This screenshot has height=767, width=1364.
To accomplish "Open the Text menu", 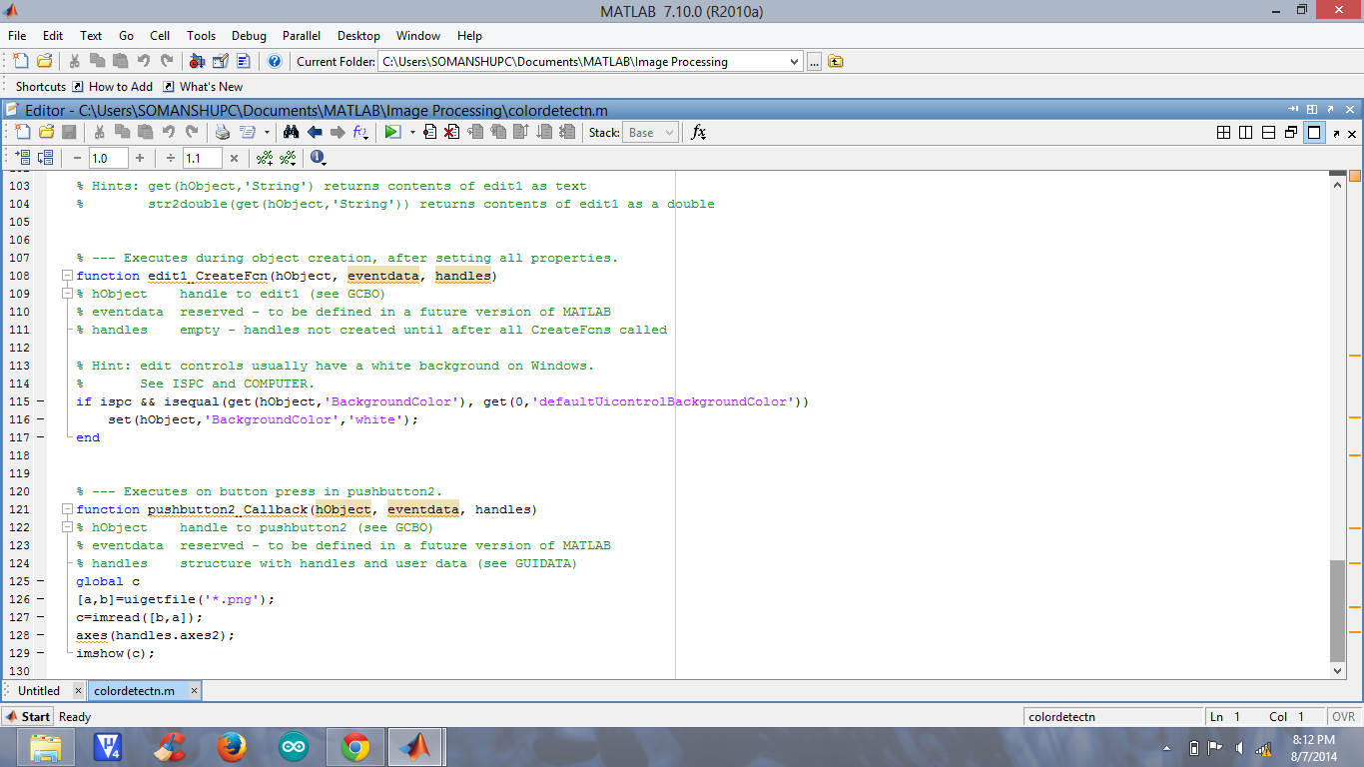I will point(91,35).
